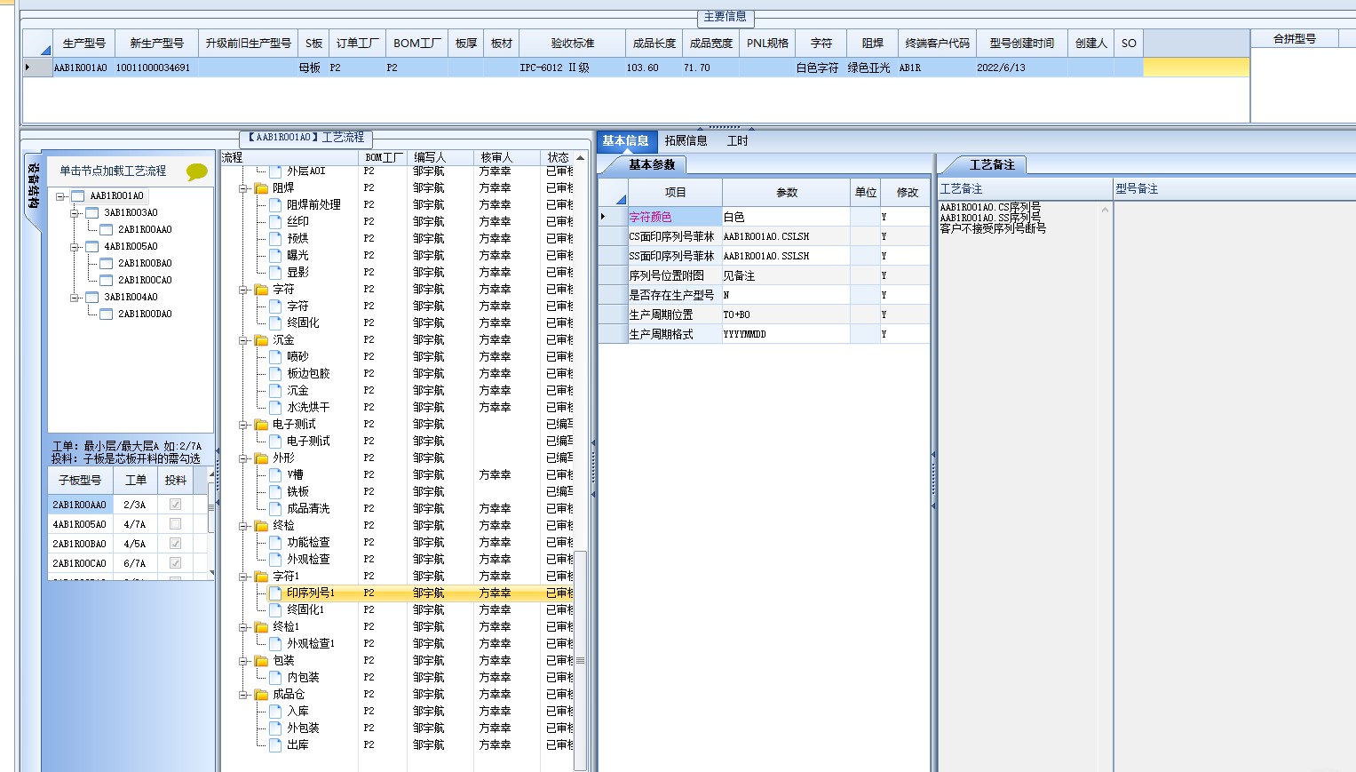
Task: Click the 字符1 folder icon
Action: 261,577
